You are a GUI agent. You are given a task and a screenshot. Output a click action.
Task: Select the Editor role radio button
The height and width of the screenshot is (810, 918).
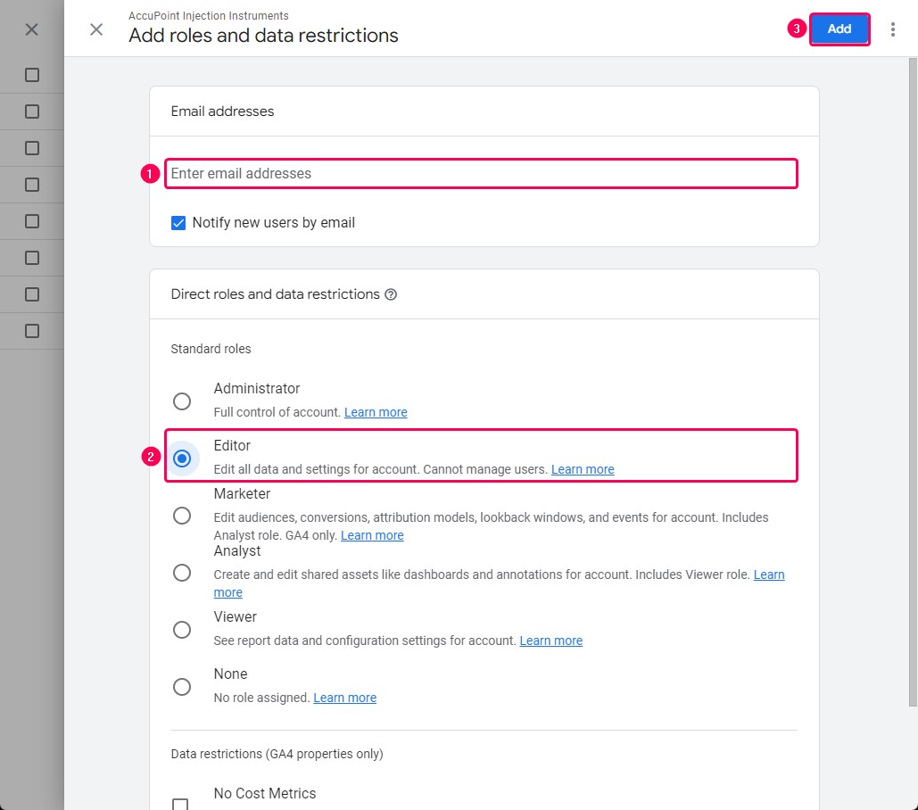pos(181,459)
